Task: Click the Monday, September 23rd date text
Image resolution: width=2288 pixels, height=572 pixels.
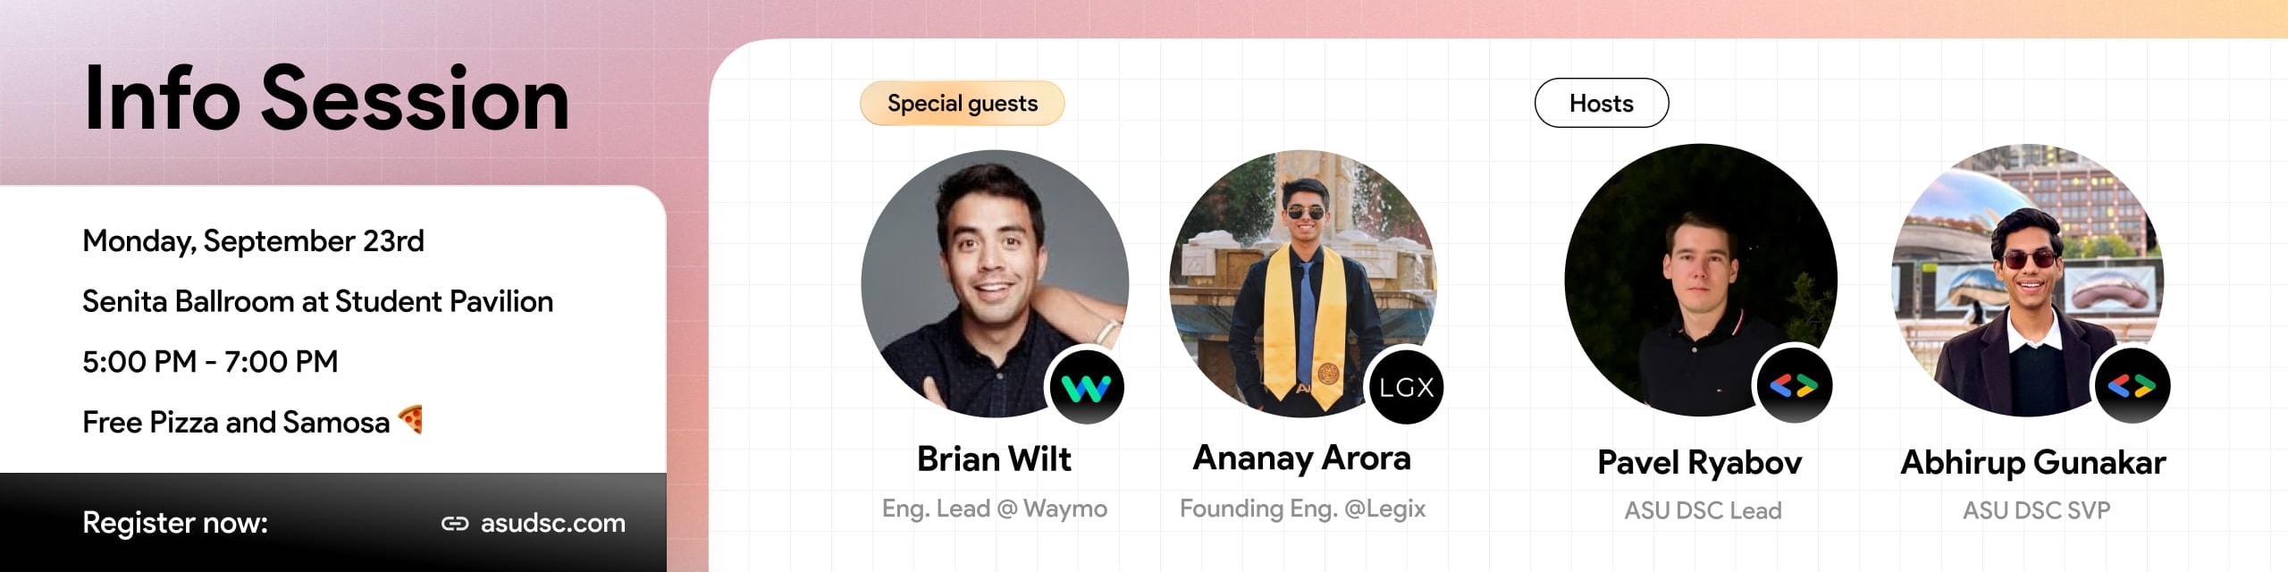Action: pyautogui.click(x=253, y=241)
